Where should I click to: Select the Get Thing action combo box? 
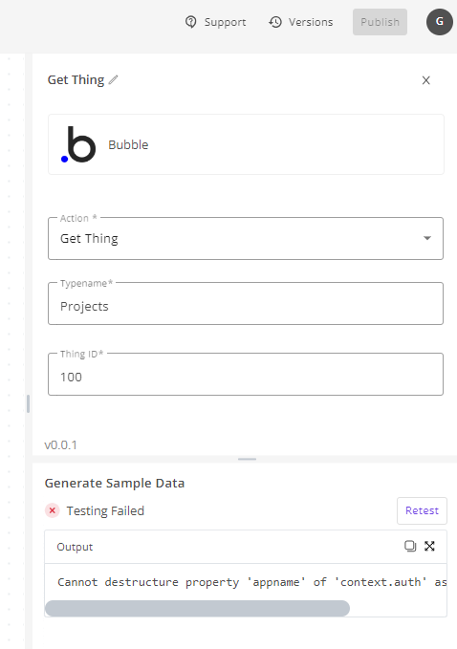pyautogui.click(x=246, y=238)
